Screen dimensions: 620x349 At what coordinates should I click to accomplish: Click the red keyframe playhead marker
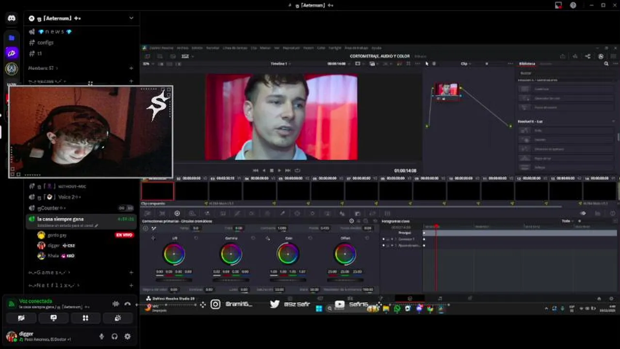click(436, 226)
